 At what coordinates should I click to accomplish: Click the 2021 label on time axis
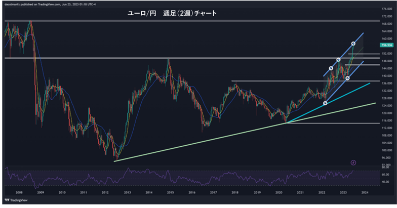coord(300,192)
